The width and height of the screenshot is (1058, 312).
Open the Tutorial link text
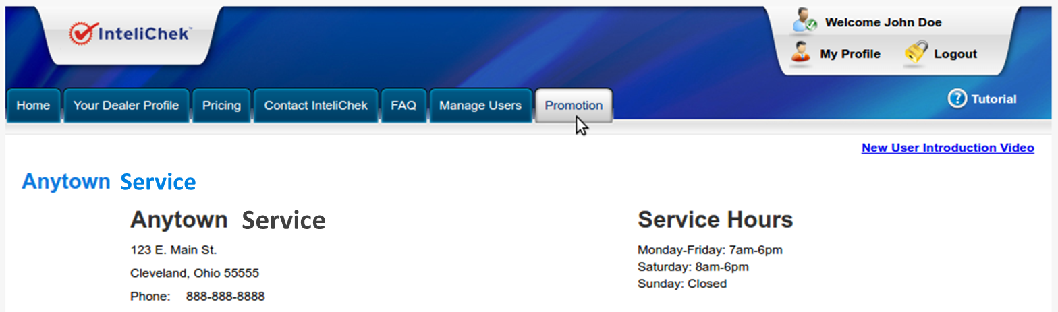(994, 99)
